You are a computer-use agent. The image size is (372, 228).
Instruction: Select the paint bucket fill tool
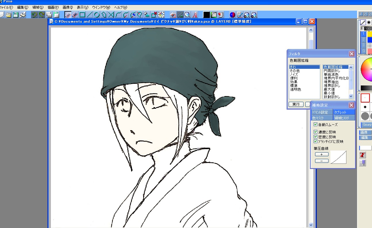[x=173, y=15]
